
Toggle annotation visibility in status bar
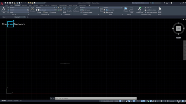pyautogui.click(x=151, y=101)
